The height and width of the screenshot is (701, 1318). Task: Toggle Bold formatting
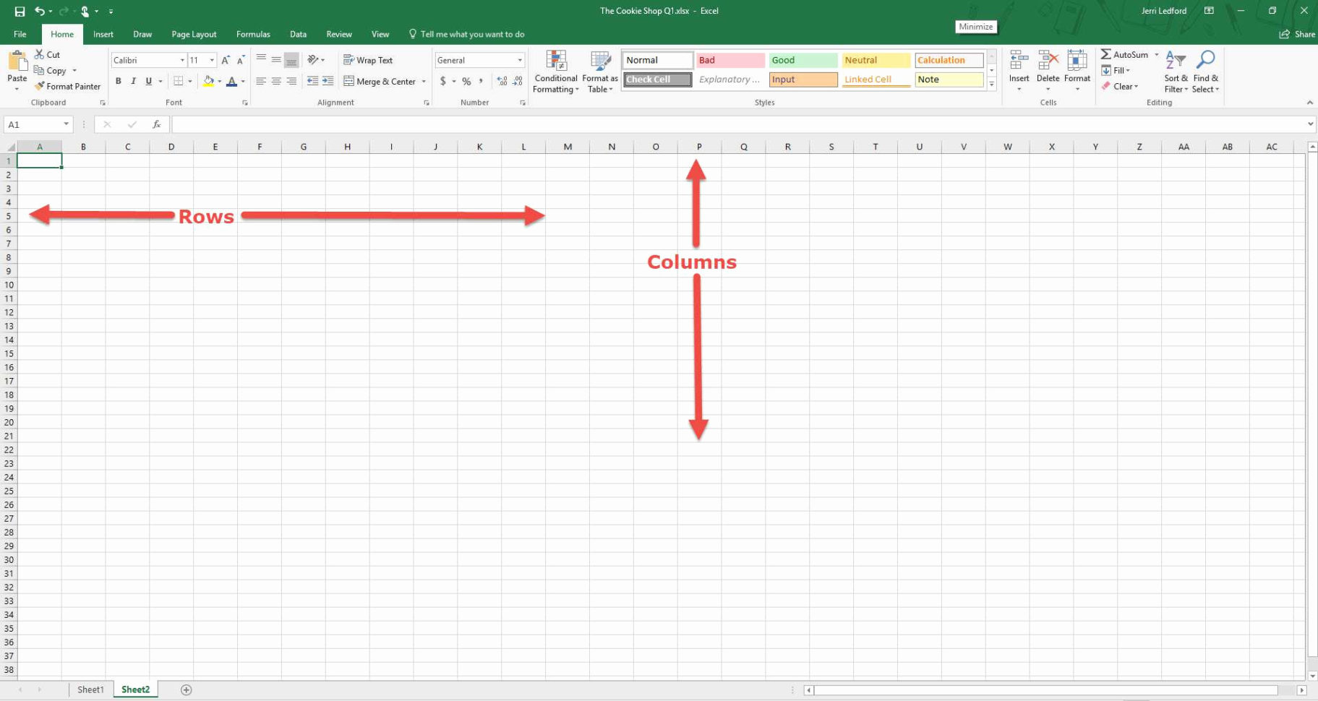click(x=119, y=82)
